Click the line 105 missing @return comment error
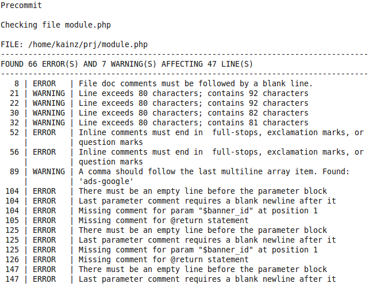The height and width of the screenshot is (291, 381). click(x=163, y=221)
